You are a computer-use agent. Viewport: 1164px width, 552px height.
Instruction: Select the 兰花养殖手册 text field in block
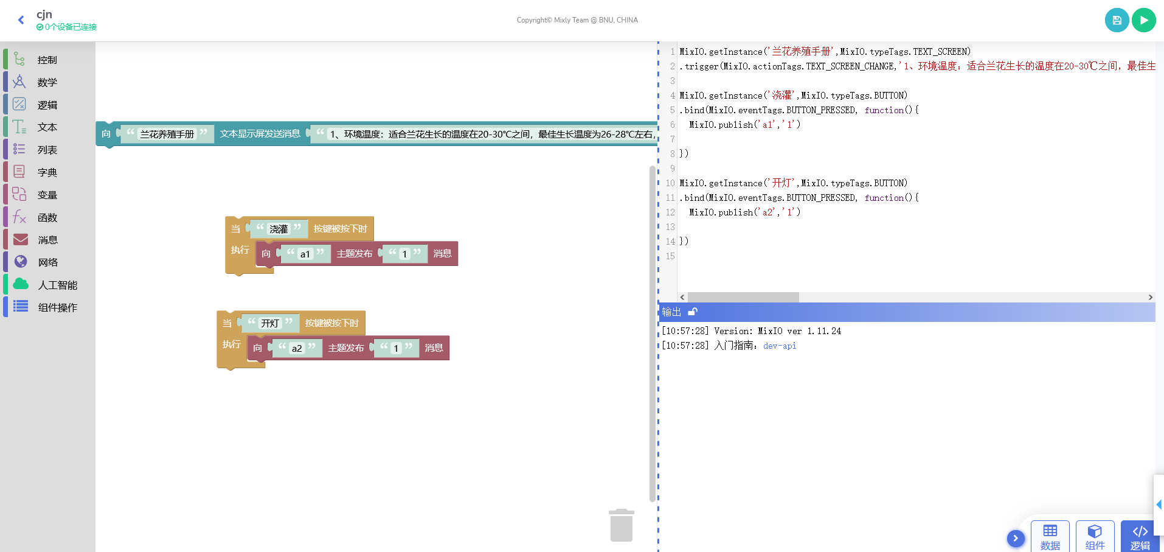167,134
